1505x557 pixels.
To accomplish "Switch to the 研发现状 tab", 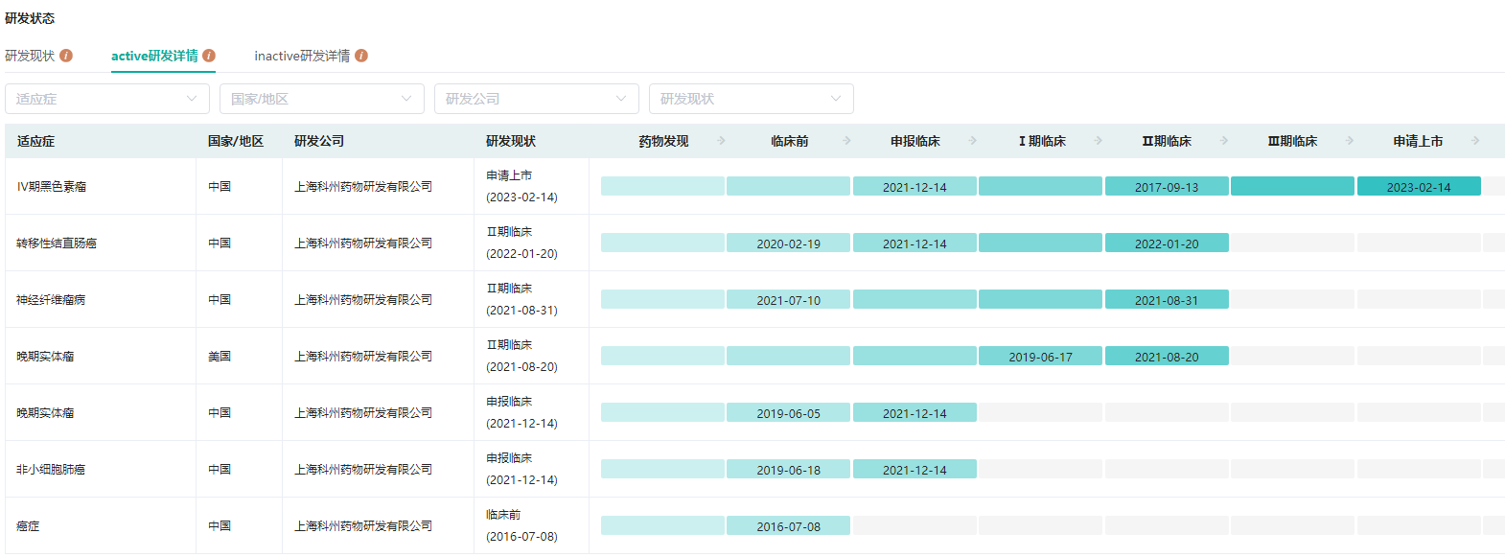I will coord(30,56).
